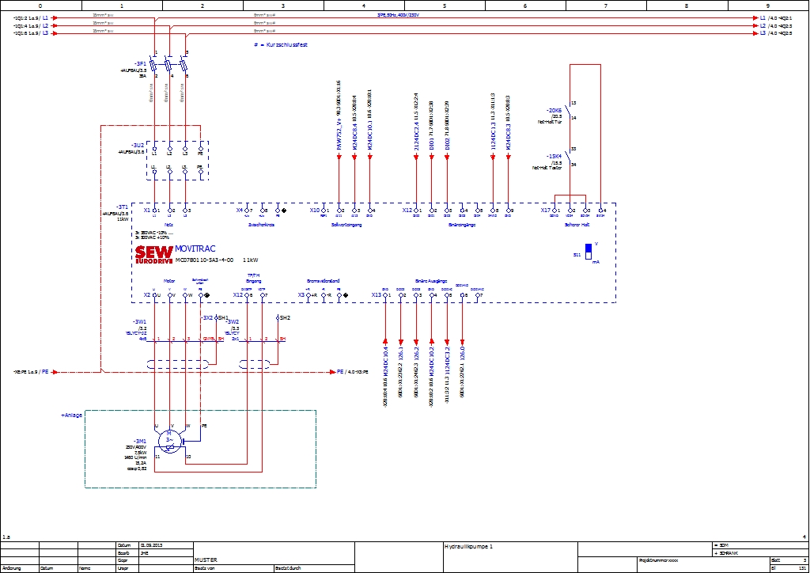Click the Hydraulikpumpe 1 title field

[x=469, y=546]
